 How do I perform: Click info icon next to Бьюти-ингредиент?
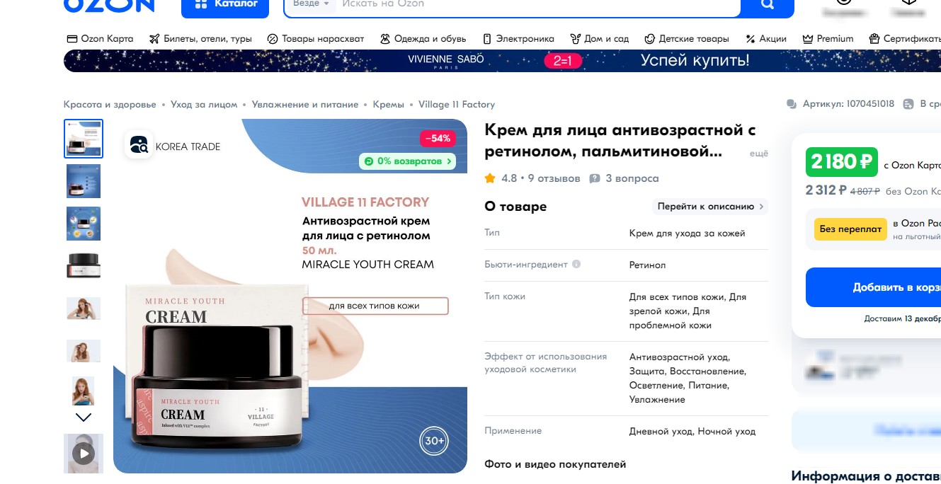tap(576, 264)
